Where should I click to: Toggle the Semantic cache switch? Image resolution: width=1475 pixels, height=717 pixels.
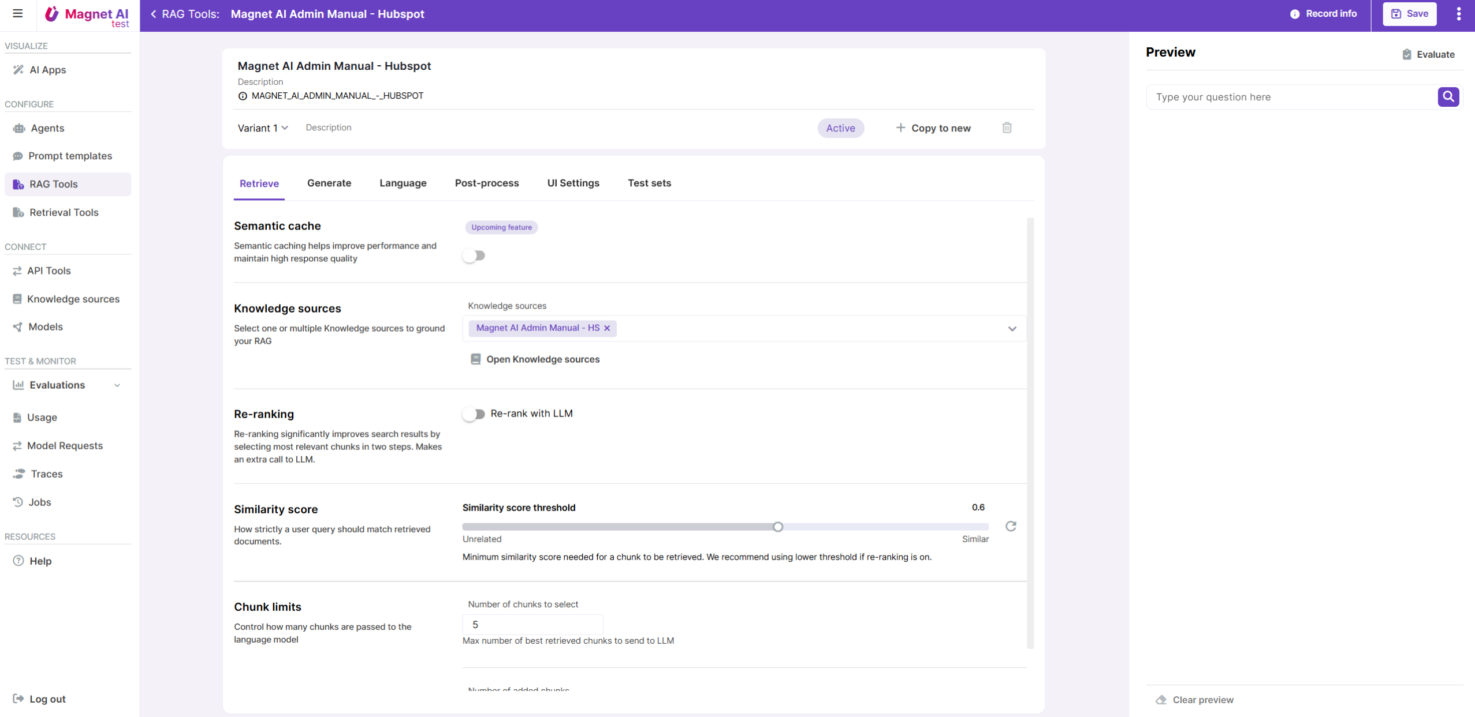coord(474,256)
